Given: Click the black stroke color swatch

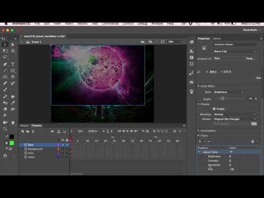Looking at the screenshot, I should coord(12,136).
